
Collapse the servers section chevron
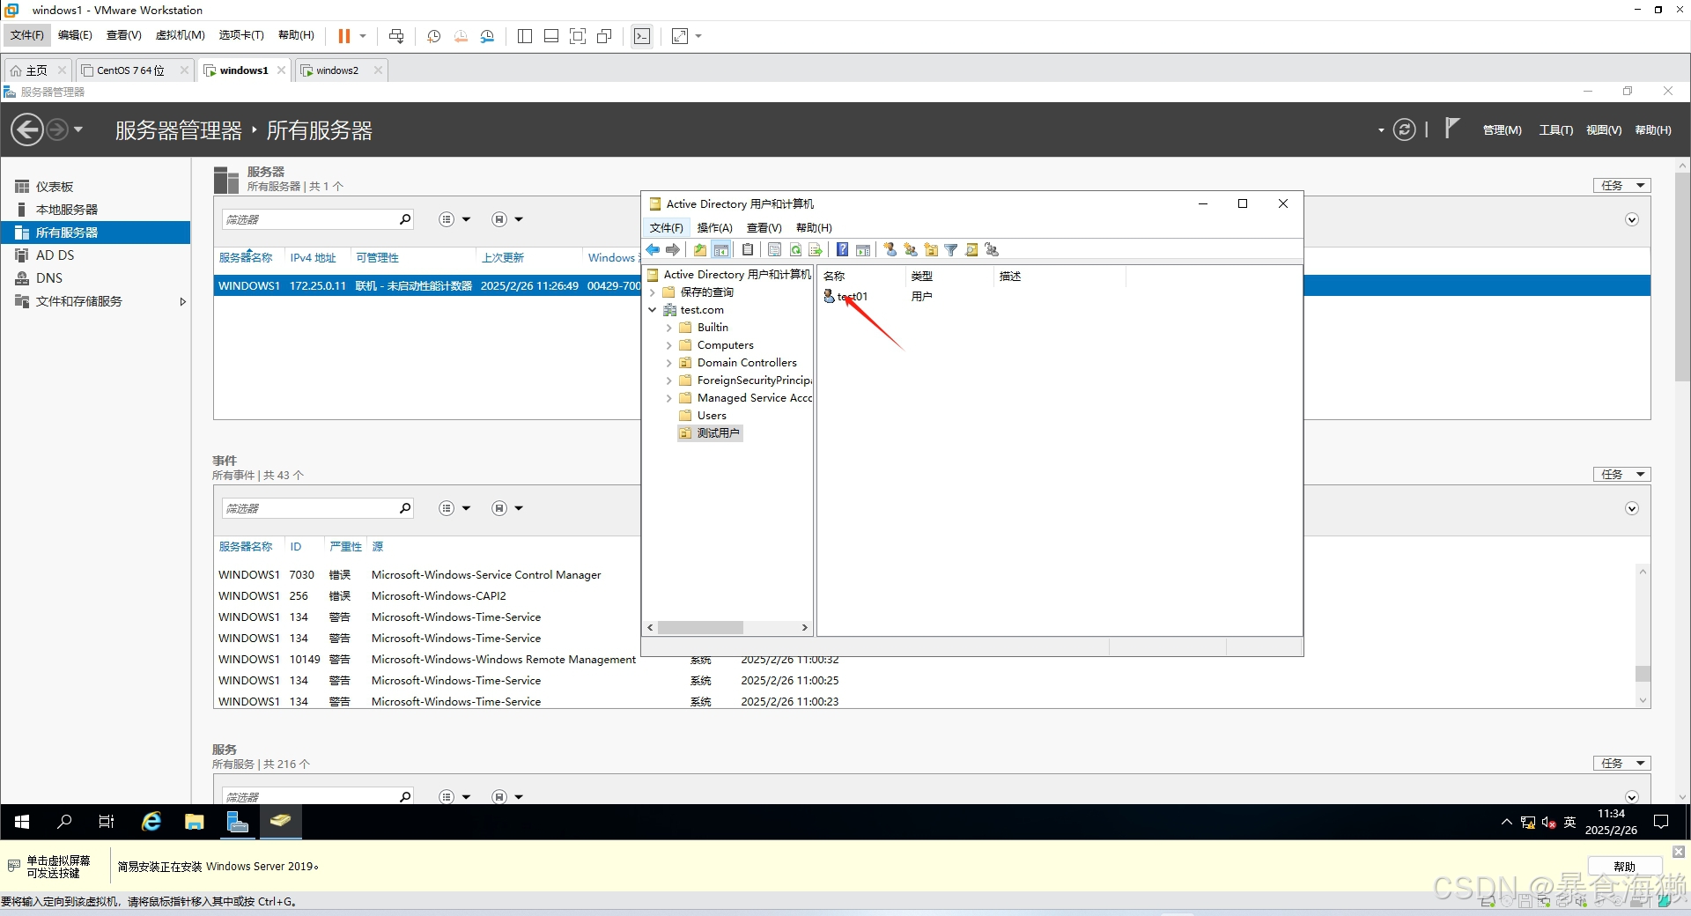(1632, 220)
